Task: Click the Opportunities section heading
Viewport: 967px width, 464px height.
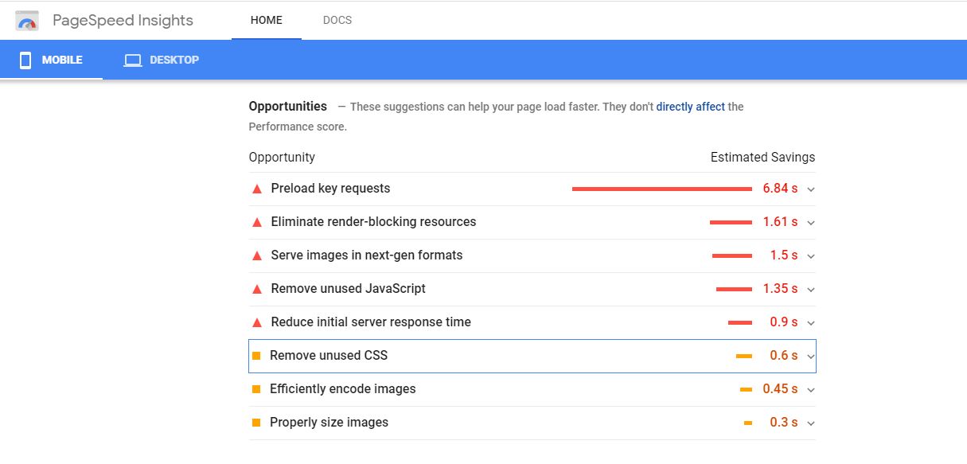Action: click(x=288, y=107)
